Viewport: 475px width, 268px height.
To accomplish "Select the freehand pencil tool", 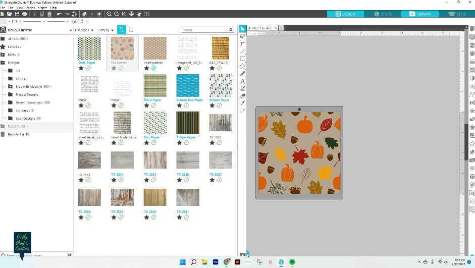I will [243, 74].
